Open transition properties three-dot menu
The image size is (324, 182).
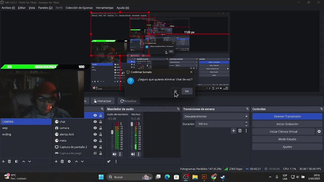[246, 131]
